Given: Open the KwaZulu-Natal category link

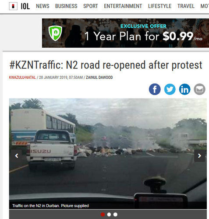Looking at the screenshot, I should point(22,78).
